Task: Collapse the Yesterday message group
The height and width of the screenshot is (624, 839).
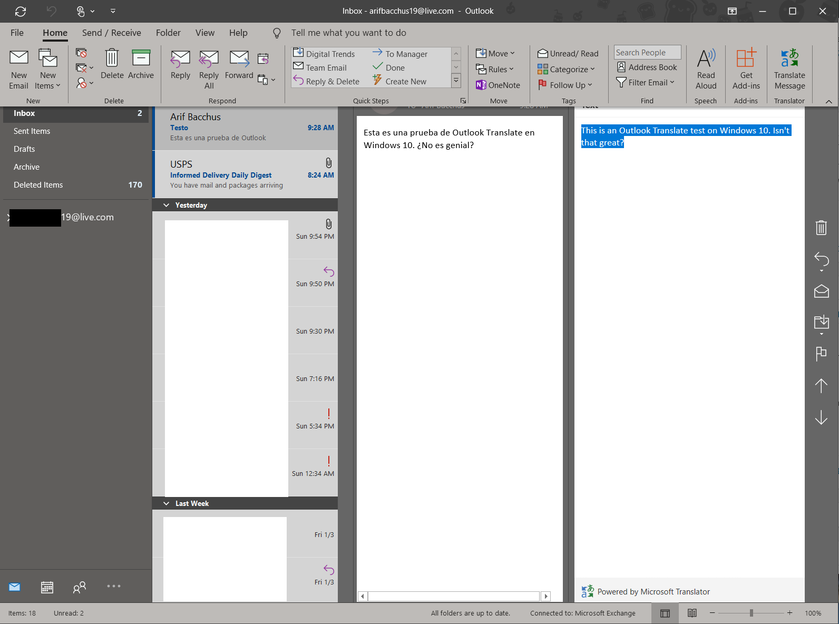Action: [x=167, y=205]
